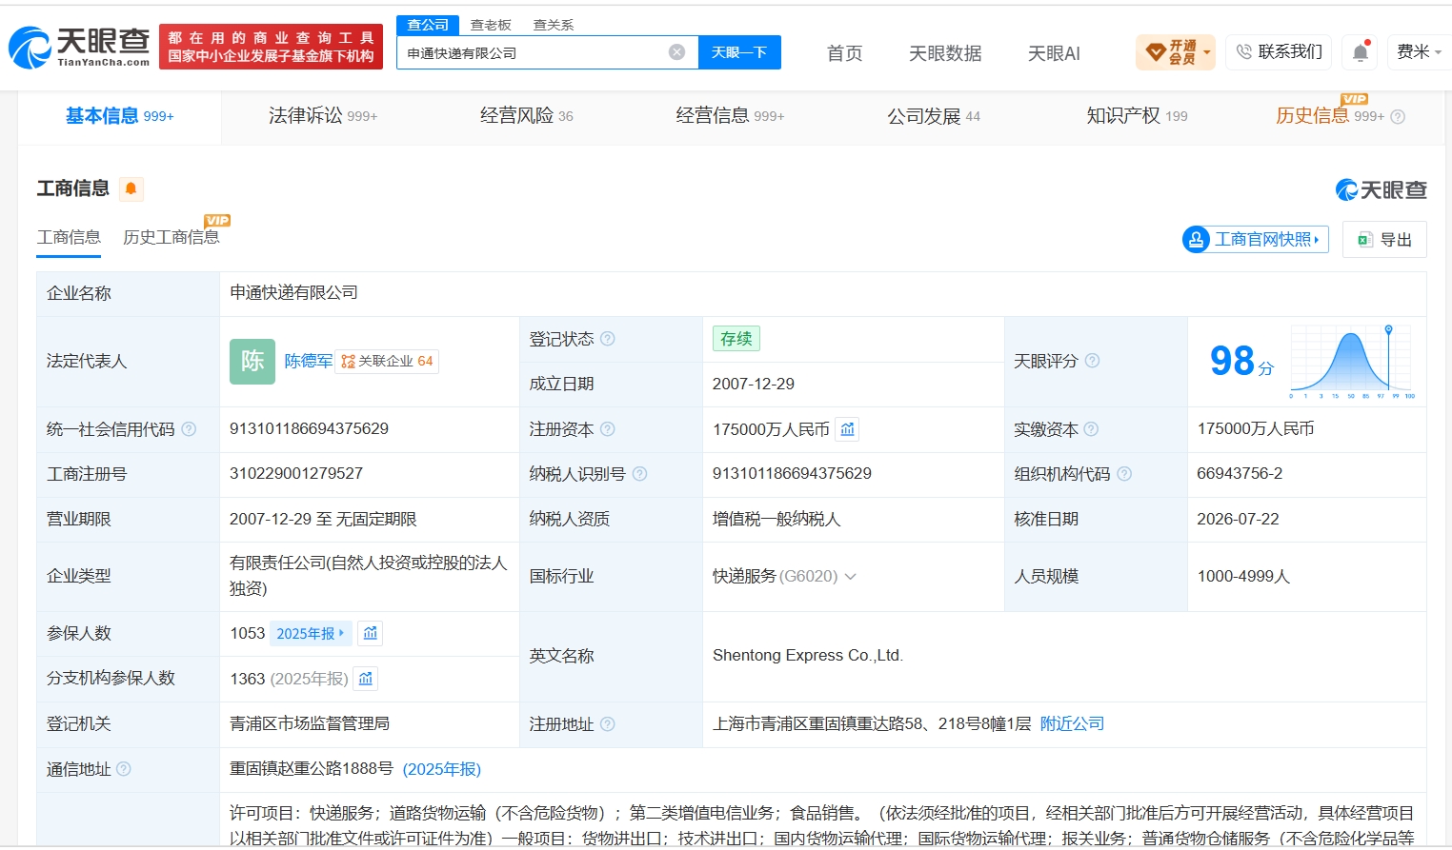Switch to the 公司发展 tab
Screen dimensions: 1452x850
934,116
